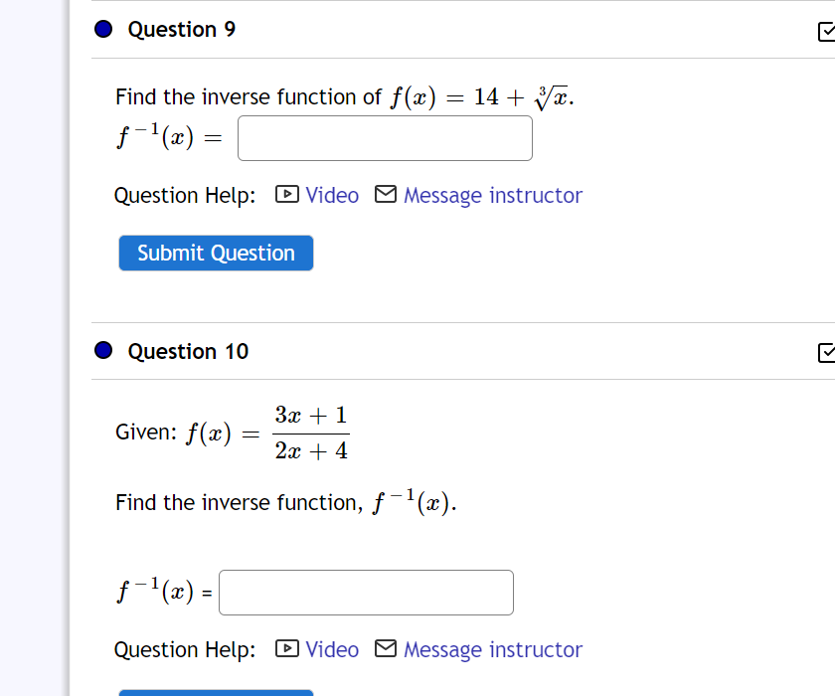The height and width of the screenshot is (696, 835).
Task: Click the Question Help label under Question 9
Action: coord(184,195)
